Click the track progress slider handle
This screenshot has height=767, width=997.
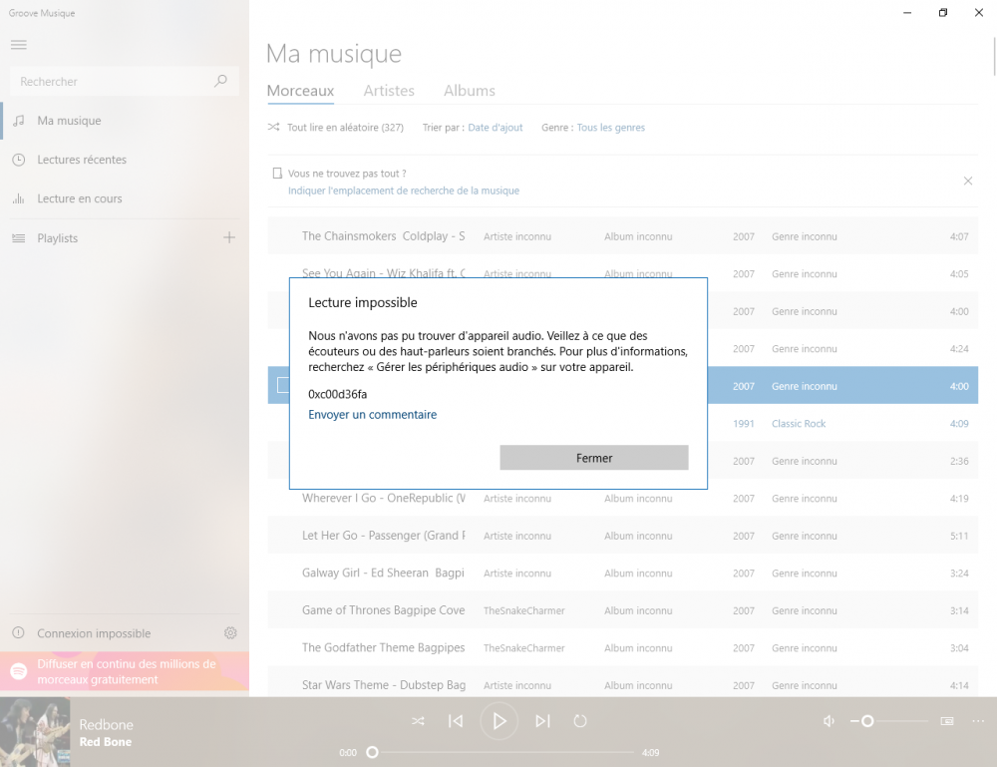[x=373, y=752]
